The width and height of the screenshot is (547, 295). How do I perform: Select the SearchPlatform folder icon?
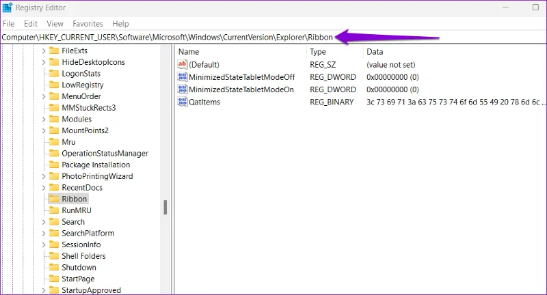[x=54, y=233]
